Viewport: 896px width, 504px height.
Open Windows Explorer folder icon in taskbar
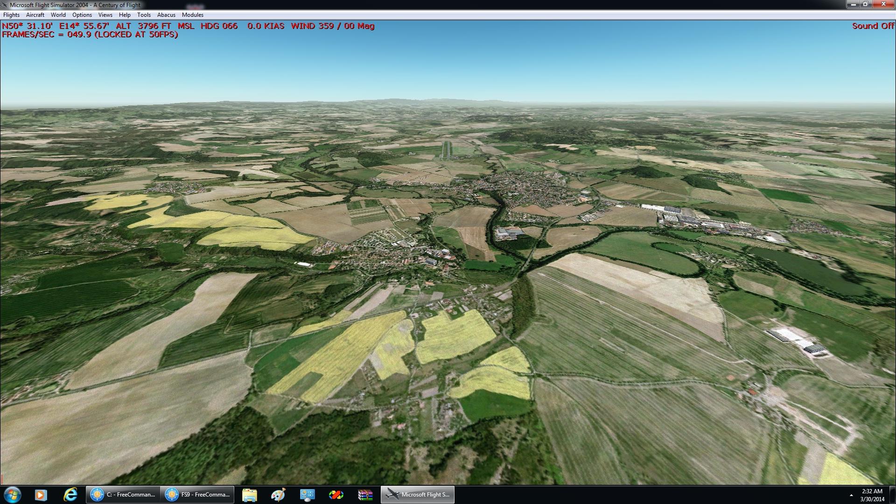250,495
